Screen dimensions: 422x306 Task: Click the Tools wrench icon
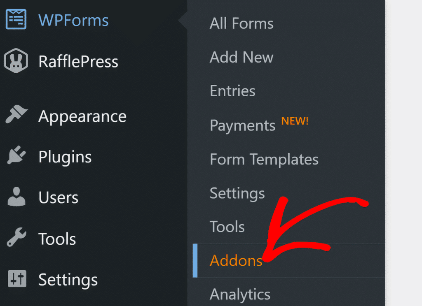(16, 239)
